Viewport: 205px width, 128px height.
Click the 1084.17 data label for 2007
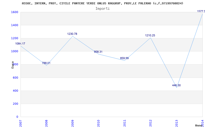(x=20, y=44)
